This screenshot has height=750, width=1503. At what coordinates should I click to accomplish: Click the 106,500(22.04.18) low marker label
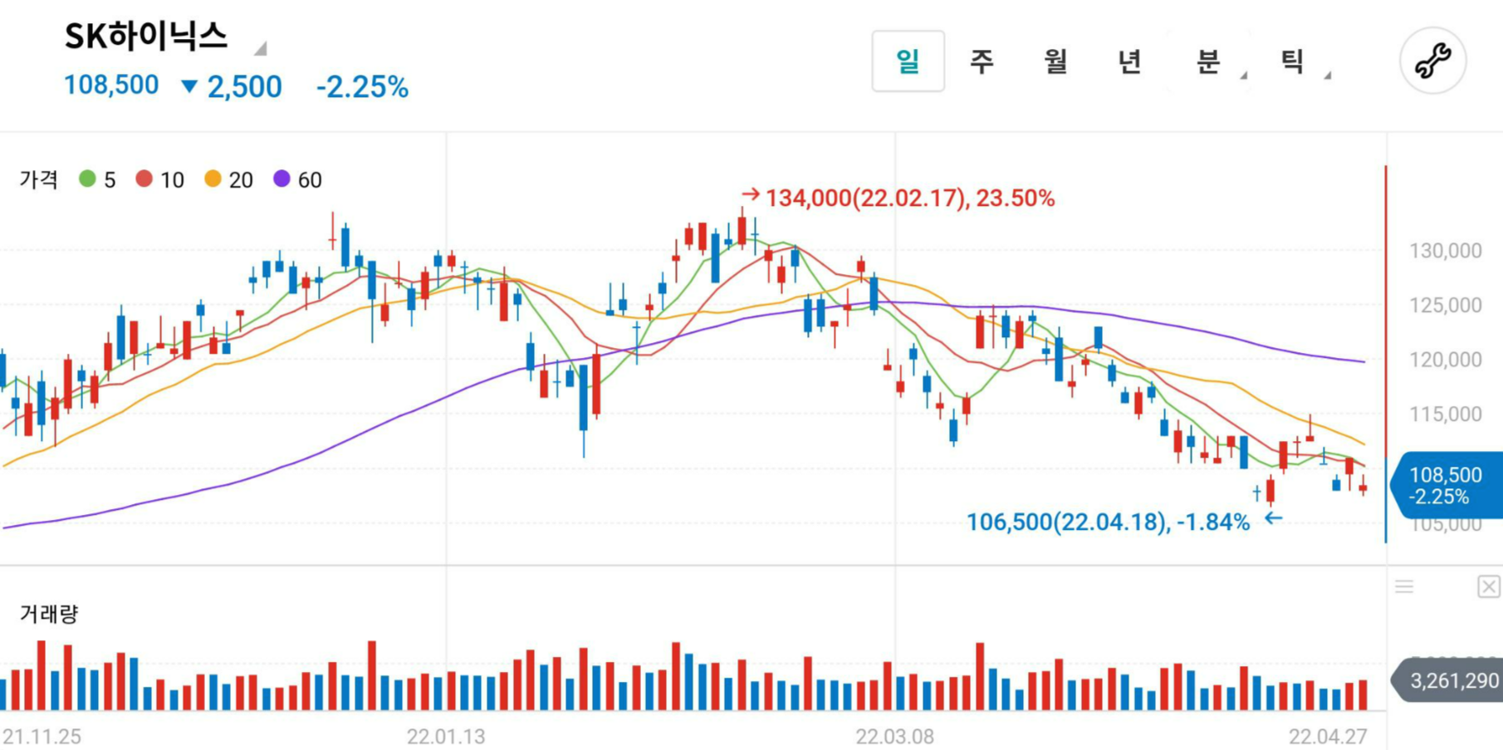point(1108,522)
